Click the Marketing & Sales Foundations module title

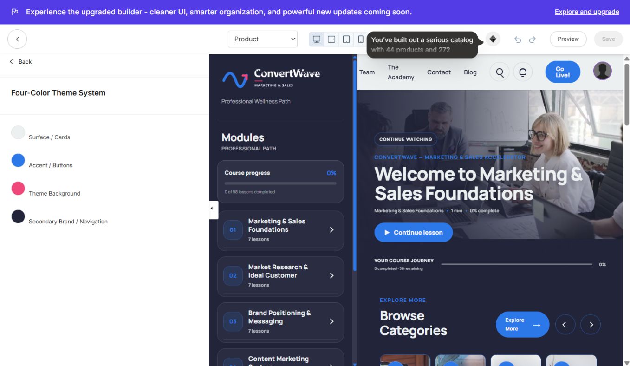click(277, 225)
